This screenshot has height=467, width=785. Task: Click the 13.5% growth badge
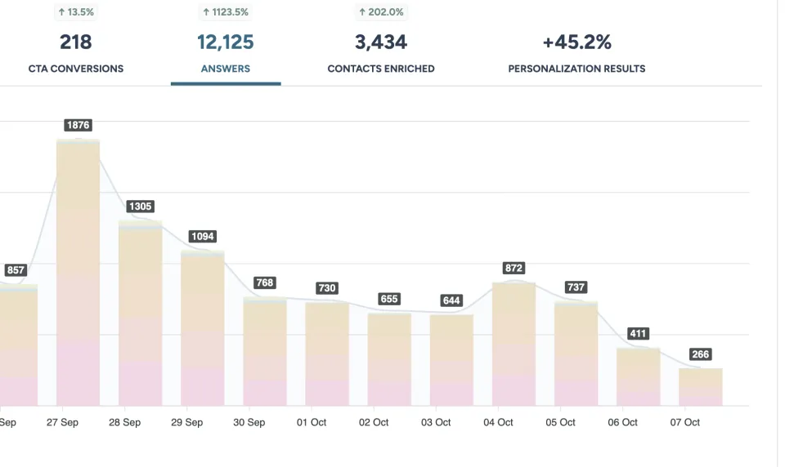pyautogui.click(x=76, y=12)
